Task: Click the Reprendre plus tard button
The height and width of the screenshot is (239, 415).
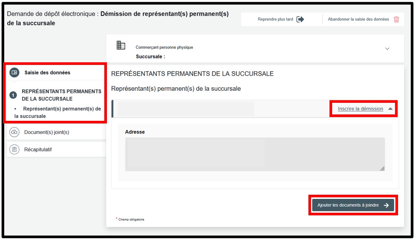Action: coord(275,20)
